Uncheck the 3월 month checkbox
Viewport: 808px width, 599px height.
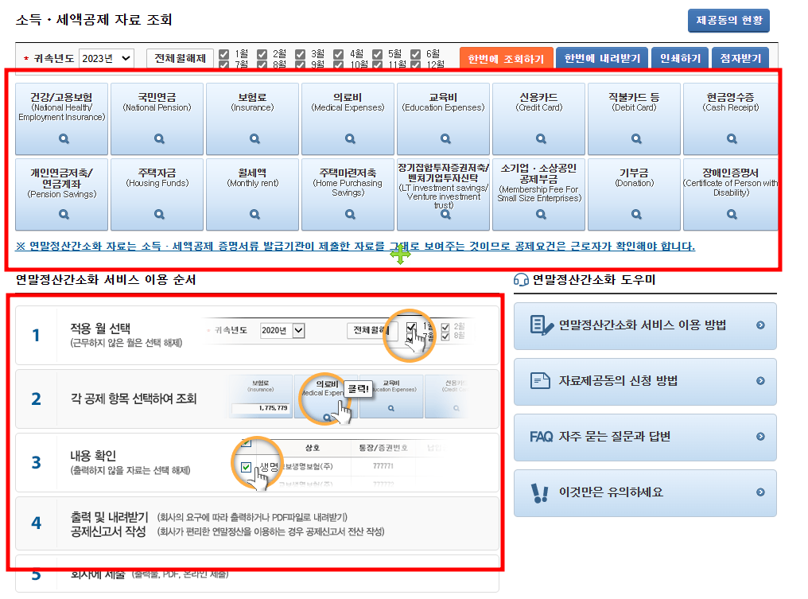pyautogui.click(x=300, y=54)
